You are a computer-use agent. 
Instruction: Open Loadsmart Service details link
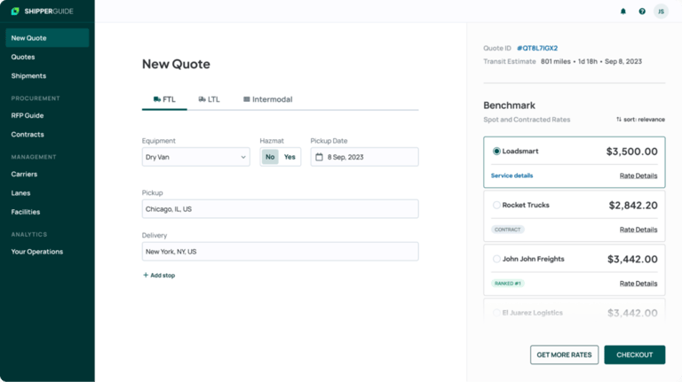click(511, 175)
